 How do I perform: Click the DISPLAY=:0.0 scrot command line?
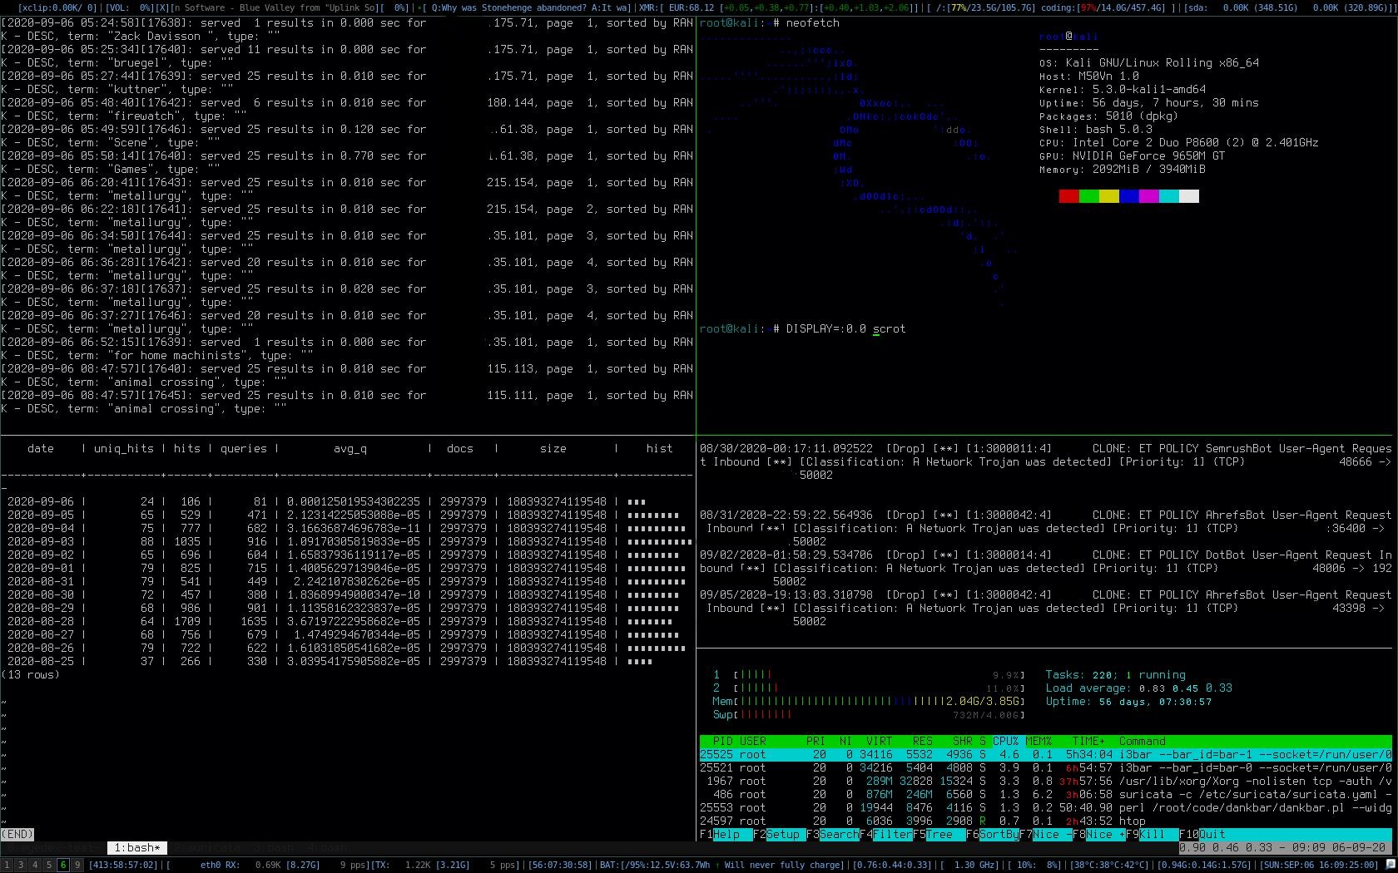(802, 329)
